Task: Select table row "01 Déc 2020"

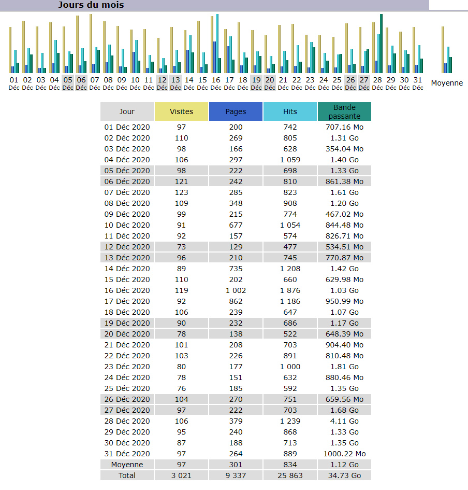Action: click(x=236, y=127)
